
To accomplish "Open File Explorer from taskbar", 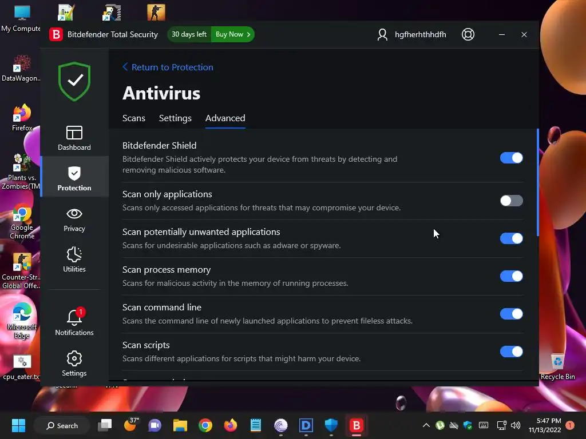I will click(180, 425).
